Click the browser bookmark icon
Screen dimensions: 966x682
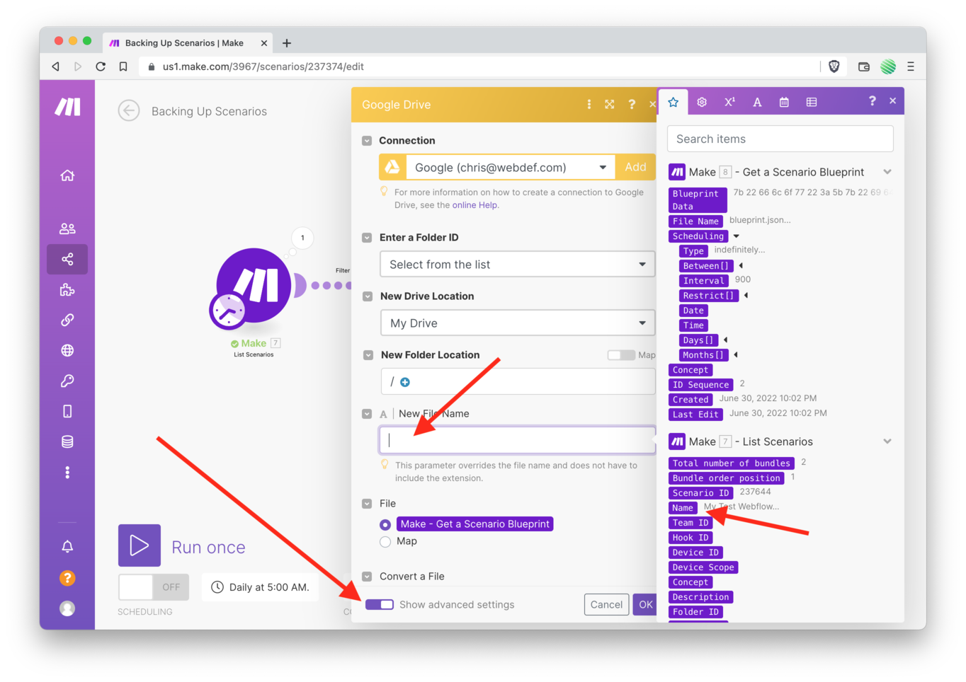click(x=123, y=67)
